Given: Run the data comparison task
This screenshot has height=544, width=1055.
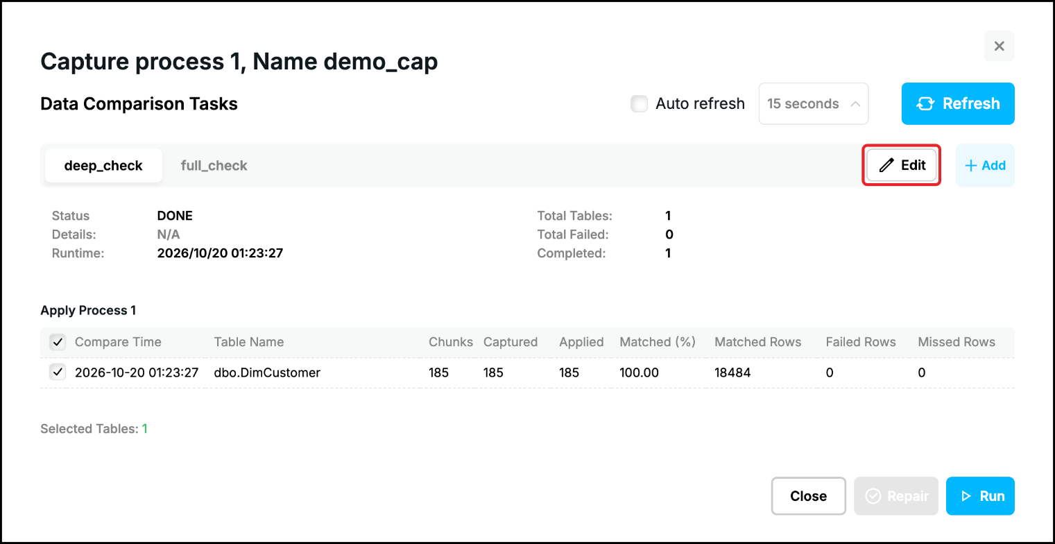Looking at the screenshot, I should coord(980,496).
